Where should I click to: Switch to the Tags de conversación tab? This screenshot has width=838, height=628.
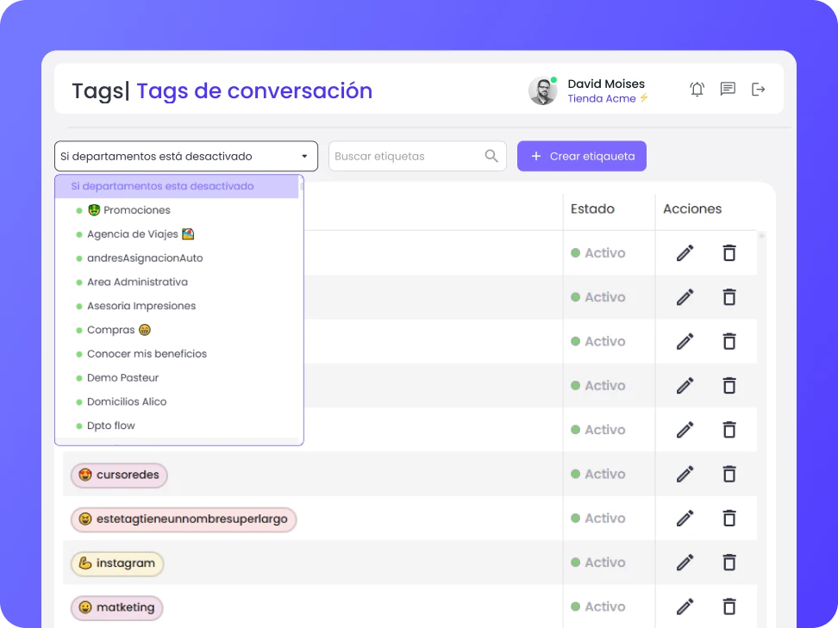(253, 90)
